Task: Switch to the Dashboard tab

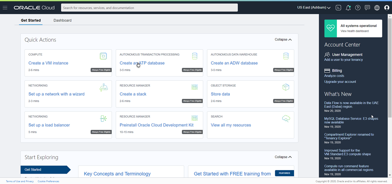Action: tap(62, 21)
